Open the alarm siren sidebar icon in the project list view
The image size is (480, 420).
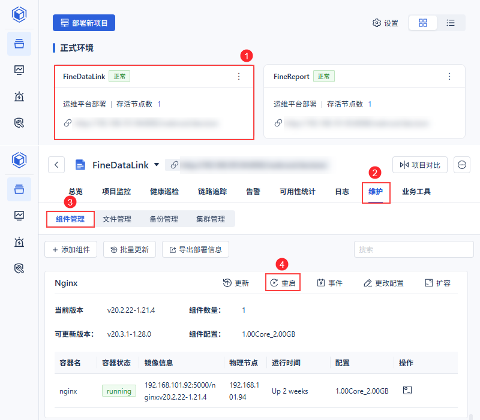pos(19,96)
